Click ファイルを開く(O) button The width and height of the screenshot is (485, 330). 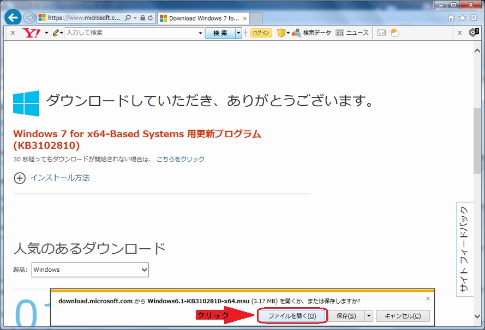(x=292, y=316)
